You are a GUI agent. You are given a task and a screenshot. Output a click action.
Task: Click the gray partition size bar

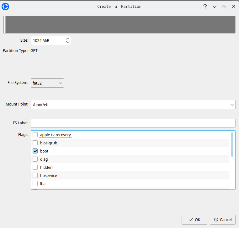[x=120, y=24]
